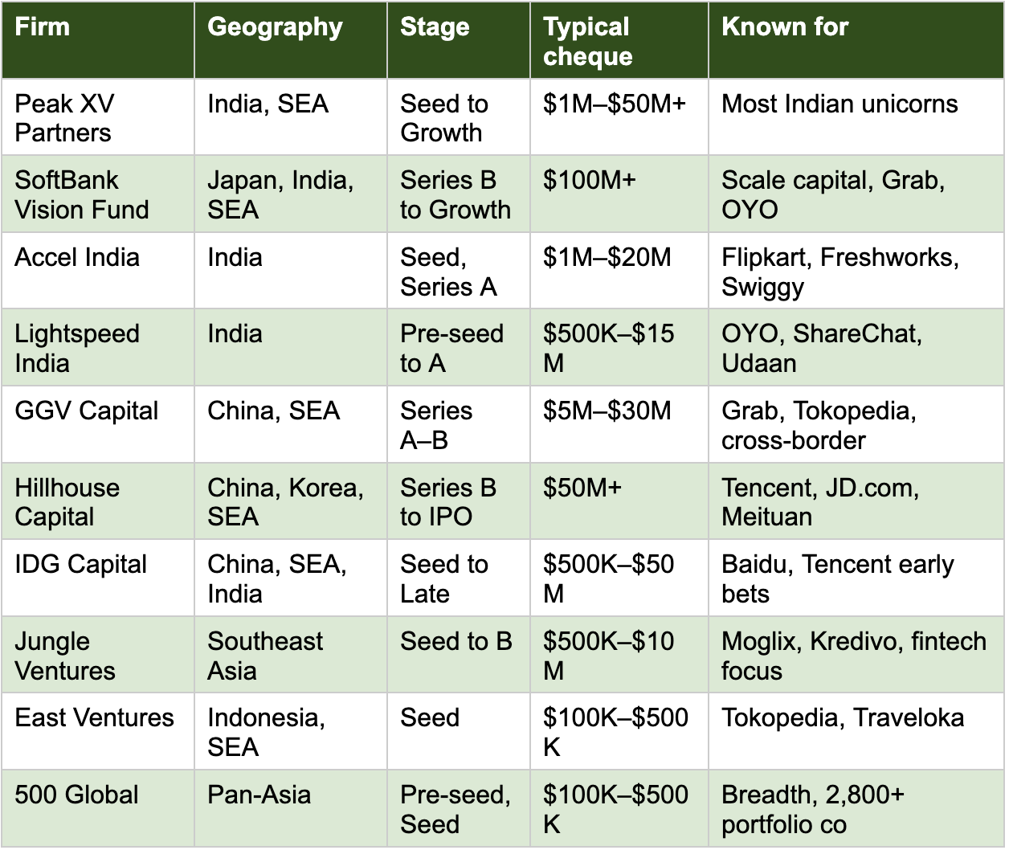Click the Known for column header
The height and width of the screenshot is (850, 1009).
(856, 40)
